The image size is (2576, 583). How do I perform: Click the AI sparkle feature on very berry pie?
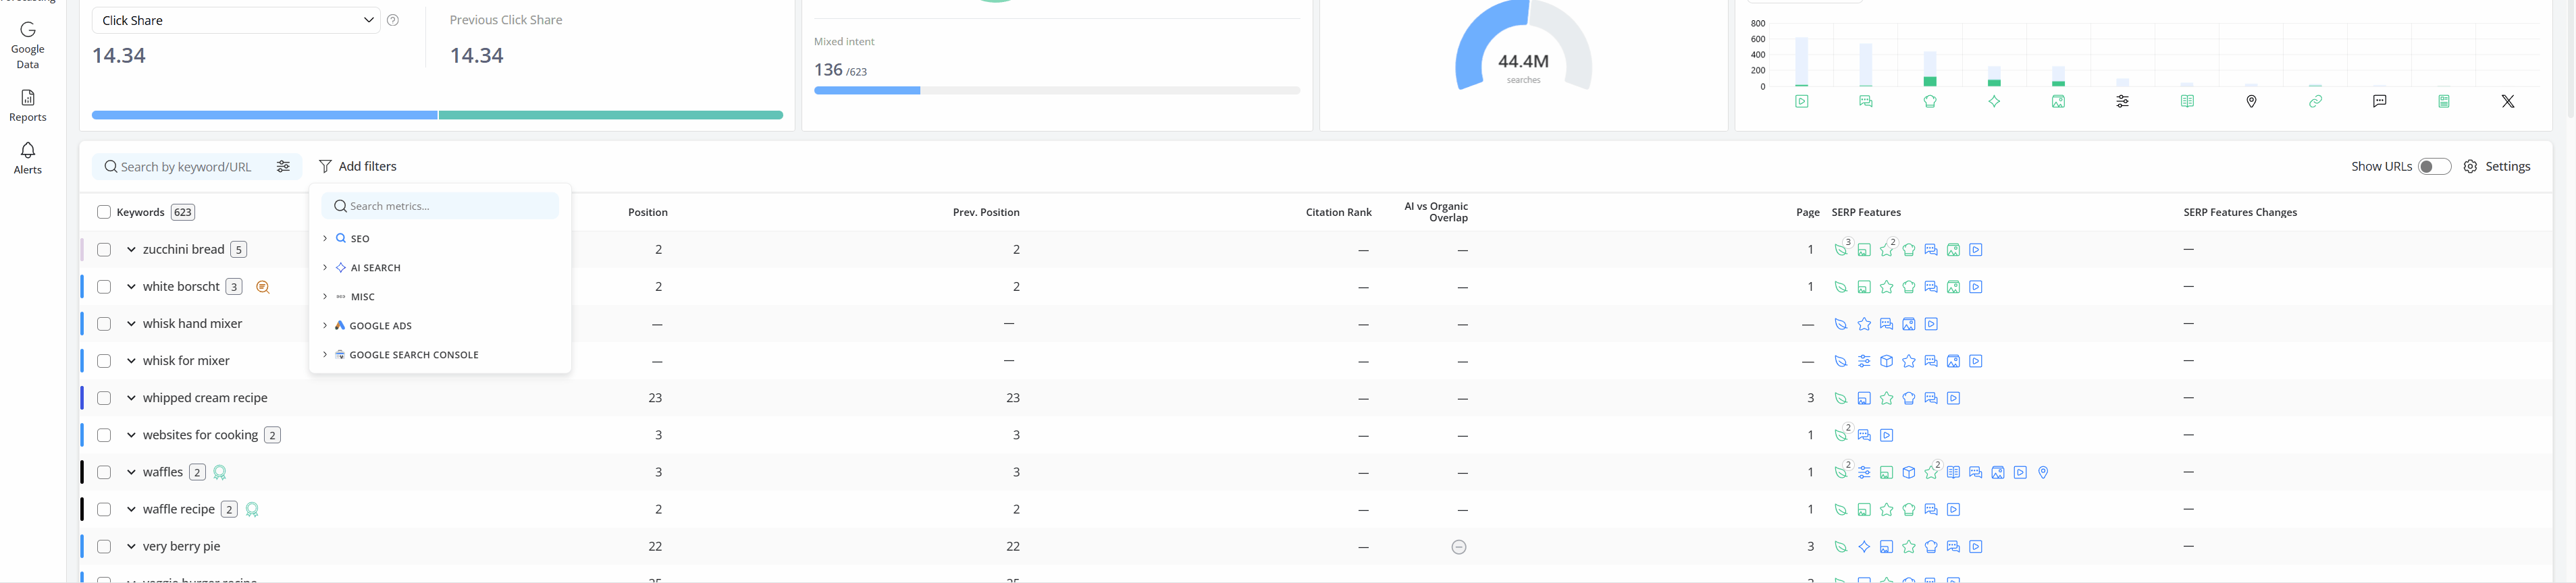click(x=1864, y=547)
